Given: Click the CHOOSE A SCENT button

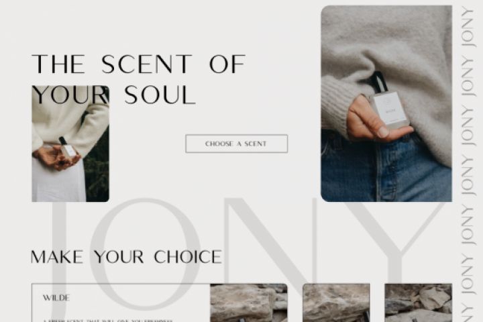Looking at the screenshot, I should pos(237,144).
